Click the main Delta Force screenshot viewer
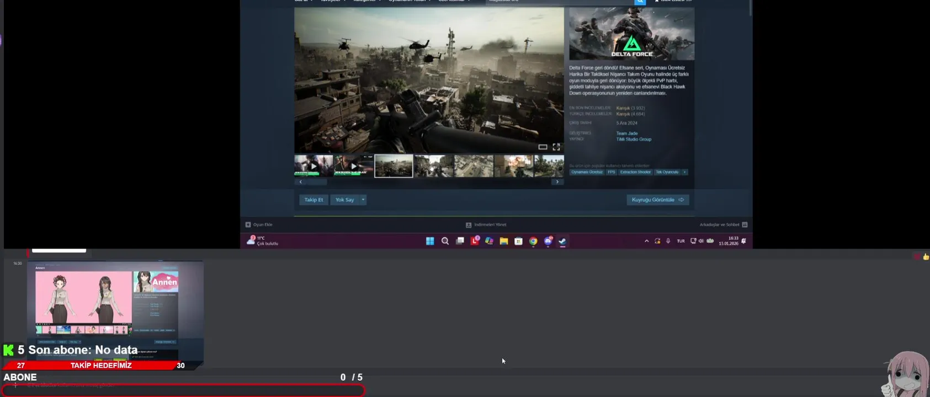Image resolution: width=930 pixels, height=397 pixels. click(x=429, y=81)
